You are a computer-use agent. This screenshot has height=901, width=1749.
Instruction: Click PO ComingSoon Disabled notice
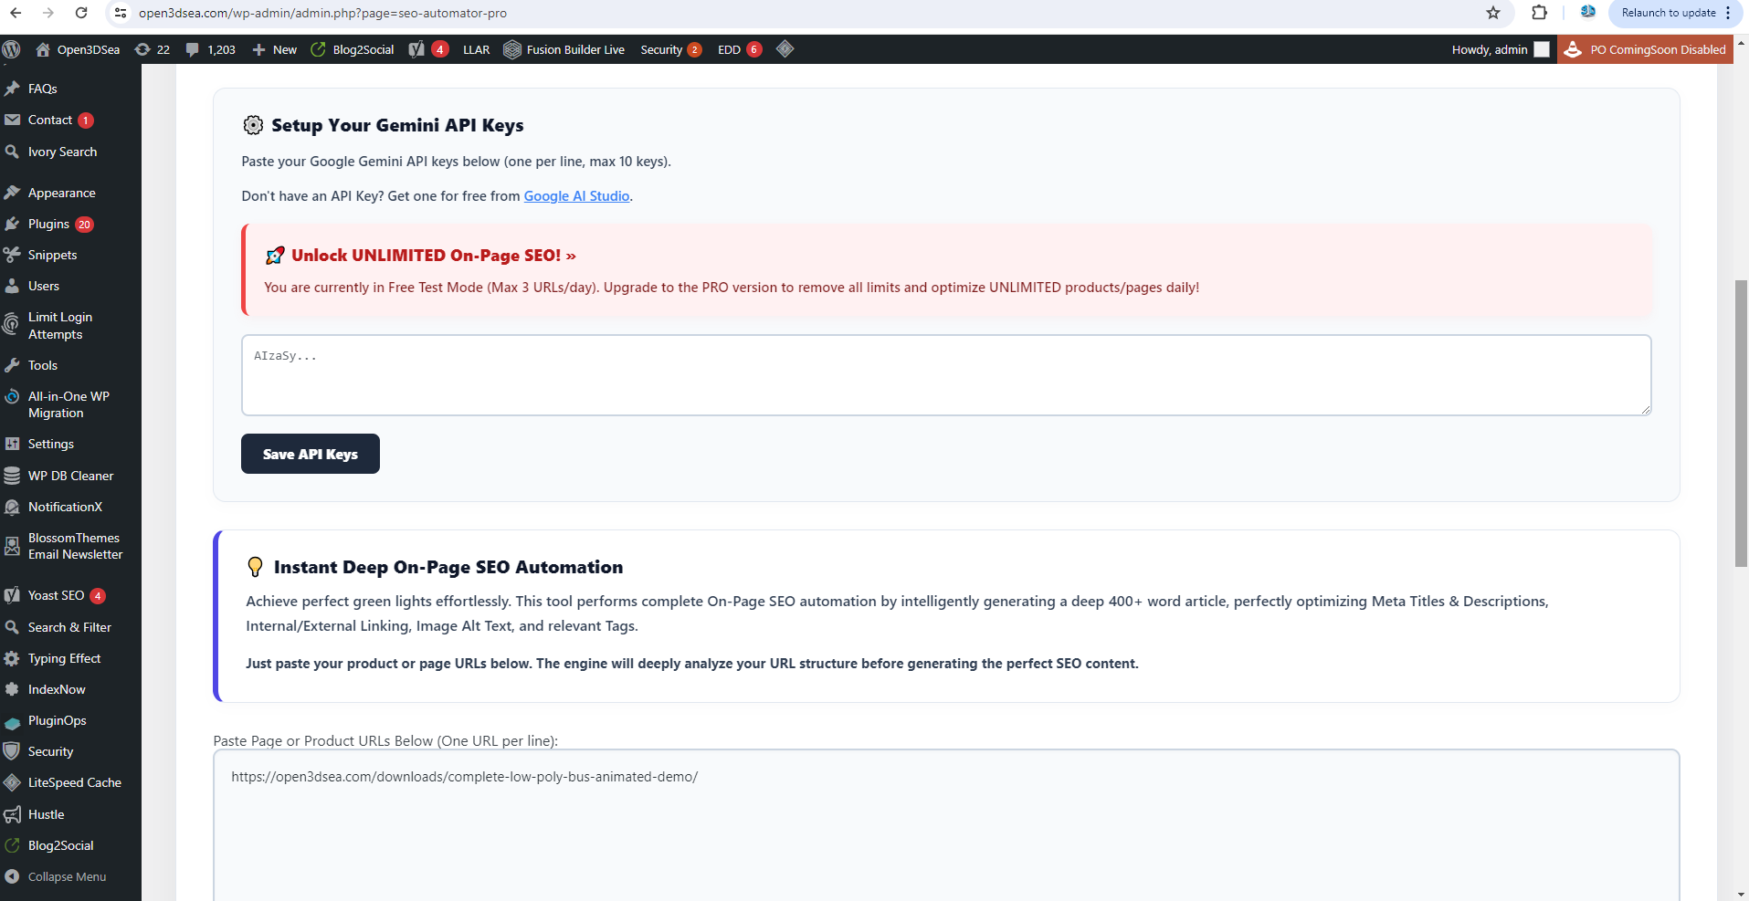coord(1646,49)
